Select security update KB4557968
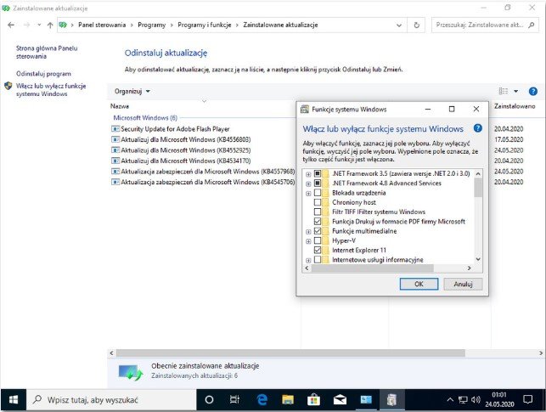The height and width of the screenshot is (412, 546). coord(207,172)
